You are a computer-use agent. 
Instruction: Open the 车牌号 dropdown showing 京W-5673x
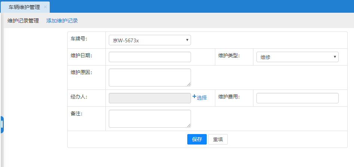(x=150, y=40)
